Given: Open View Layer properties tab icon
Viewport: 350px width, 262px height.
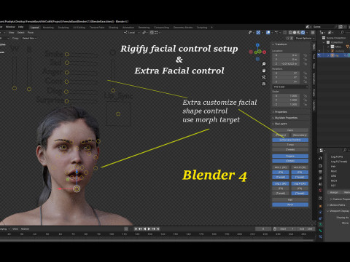Looking at the screenshot, I should pos(320,178).
